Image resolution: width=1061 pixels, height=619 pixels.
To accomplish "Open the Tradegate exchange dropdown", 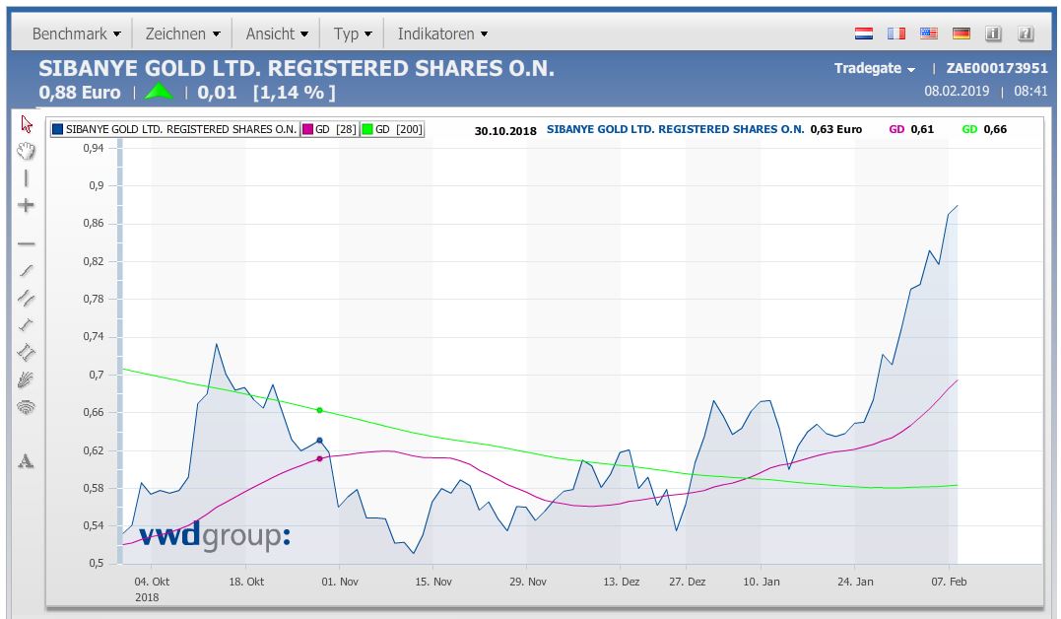I will tap(875, 69).
